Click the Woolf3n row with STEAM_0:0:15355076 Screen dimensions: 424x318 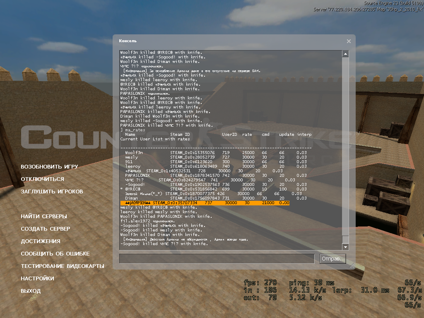(216, 152)
